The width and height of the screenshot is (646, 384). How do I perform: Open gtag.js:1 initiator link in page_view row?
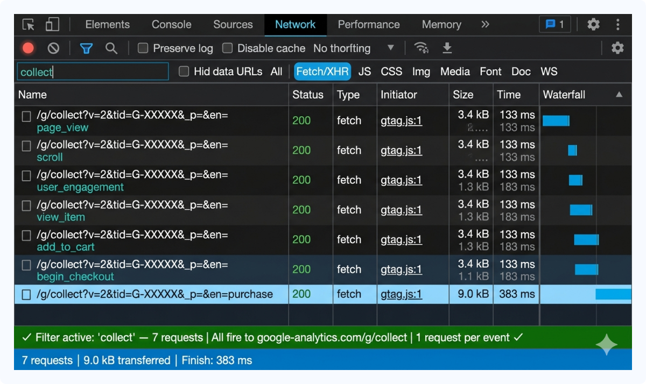tap(401, 120)
